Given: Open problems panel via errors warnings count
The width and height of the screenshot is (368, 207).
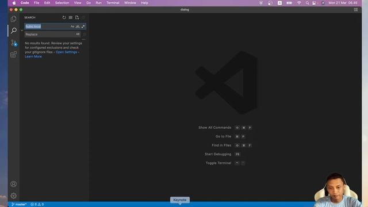Looking at the screenshot, I should tap(37, 205).
